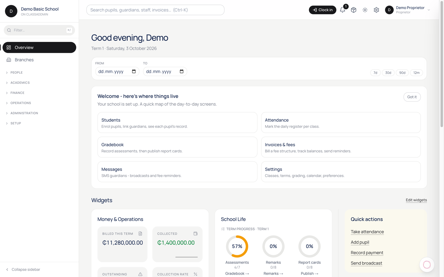Click Take attendance quick action
This screenshot has height=277, width=444.
pyautogui.click(x=367, y=232)
